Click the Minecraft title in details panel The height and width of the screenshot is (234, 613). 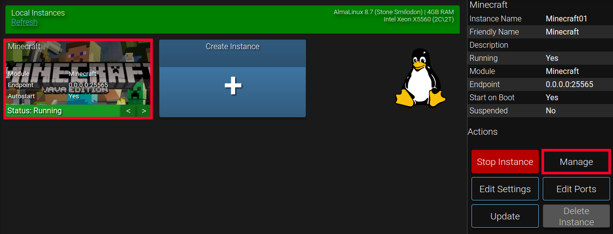pyautogui.click(x=489, y=5)
